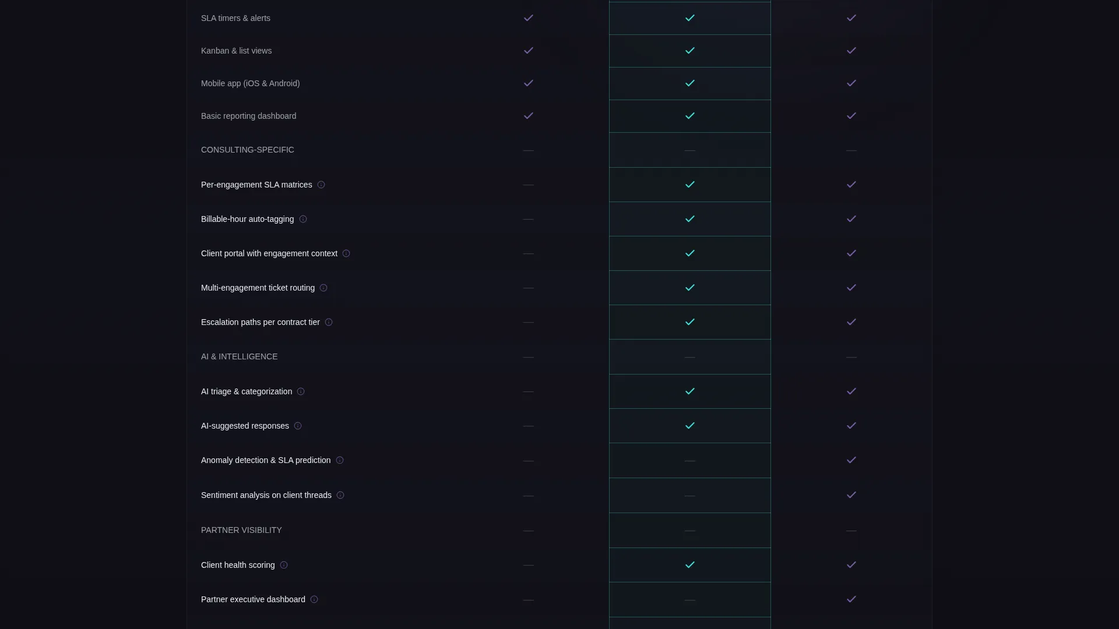Click the CONSULTING-SPECIFIC section heading

point(248,150)
